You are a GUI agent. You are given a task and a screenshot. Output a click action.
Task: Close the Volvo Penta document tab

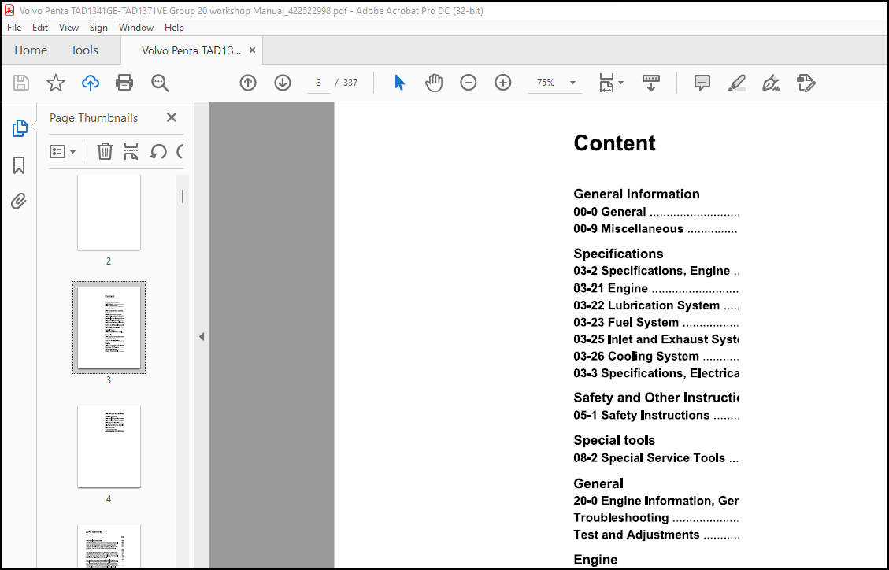(x=252, y=50)
